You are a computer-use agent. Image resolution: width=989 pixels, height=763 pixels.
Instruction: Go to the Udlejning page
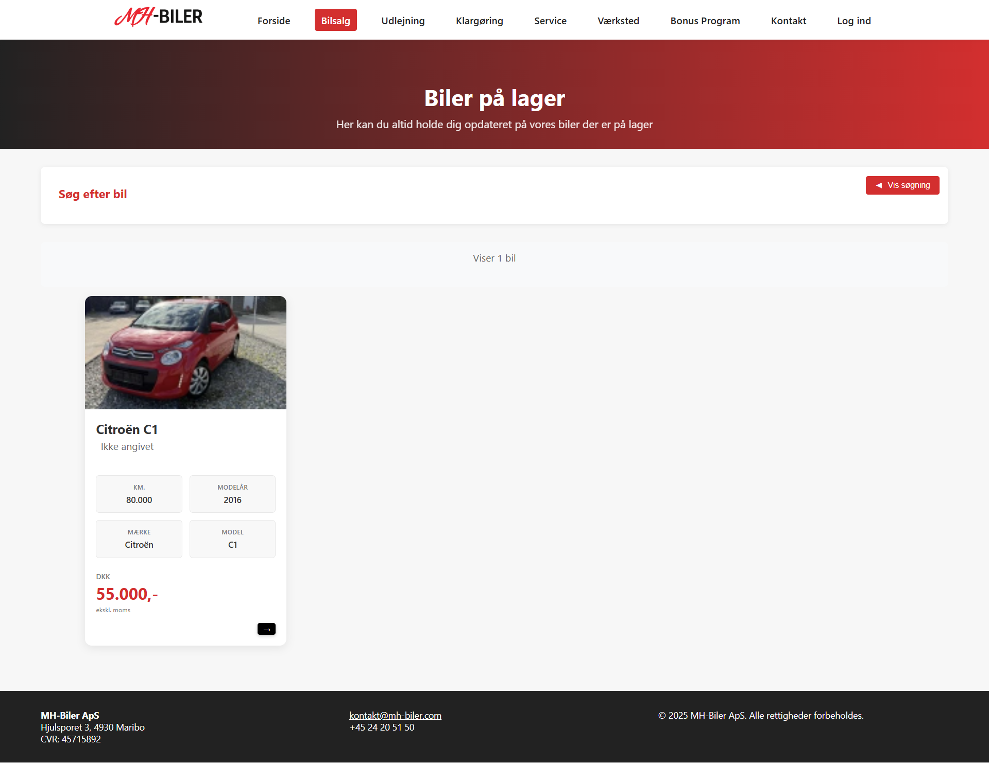pyautogui.click(x=403, y=21)
